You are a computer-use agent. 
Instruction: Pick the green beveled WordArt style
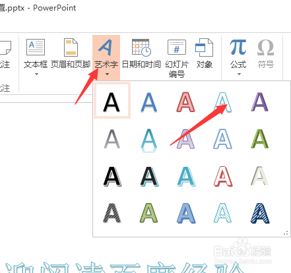[260, 139]
